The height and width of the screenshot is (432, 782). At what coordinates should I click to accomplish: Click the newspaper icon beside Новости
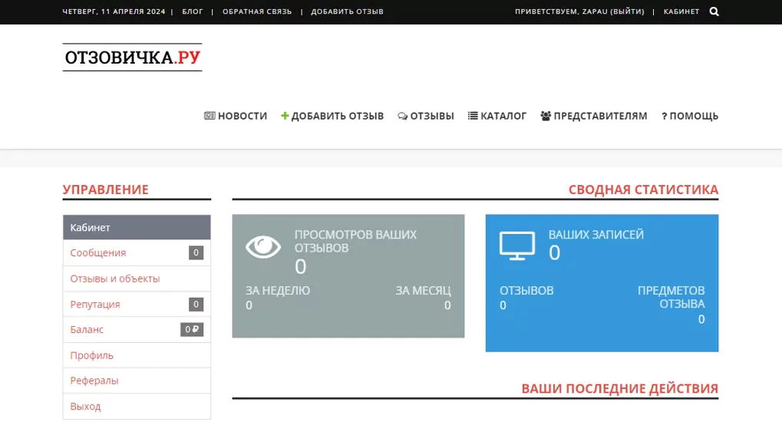coord(210,116)
